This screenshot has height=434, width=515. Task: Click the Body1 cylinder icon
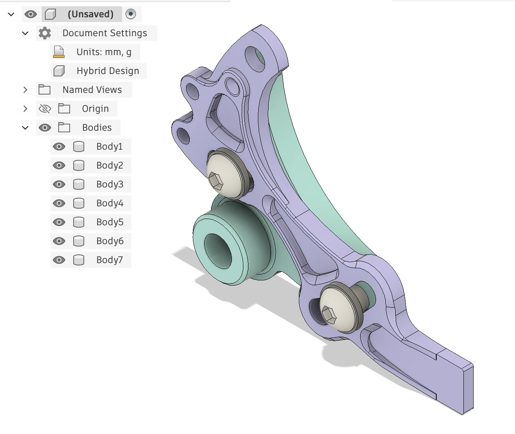pyautogui.click(x=79, y=147)
